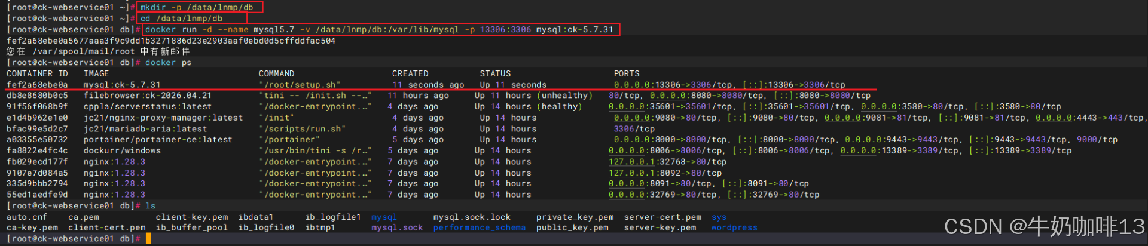Image resolution: width=1148 pixels, height=246 pixels.
Task: Click the long container hash fef2a68ebe0a5677 output
Action: [171, 41]
